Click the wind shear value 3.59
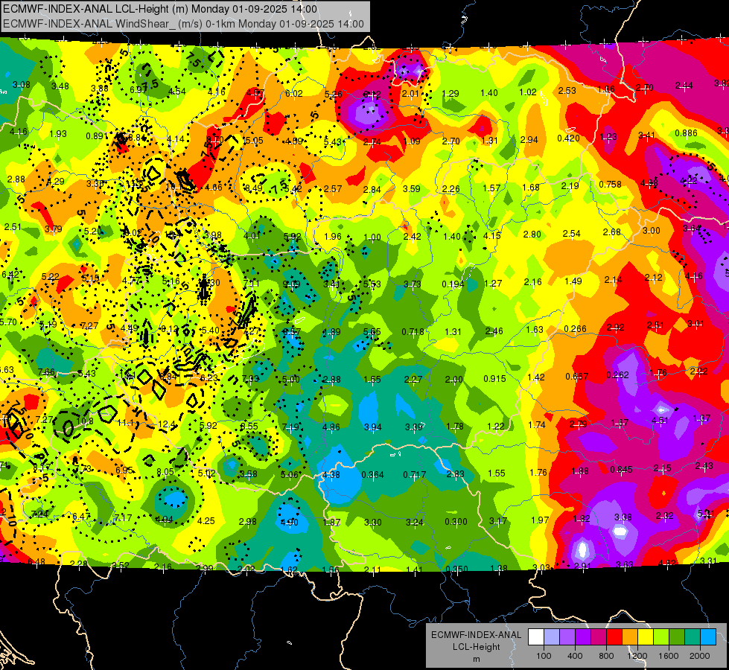 pyautogui.click(x=412, y=189)
